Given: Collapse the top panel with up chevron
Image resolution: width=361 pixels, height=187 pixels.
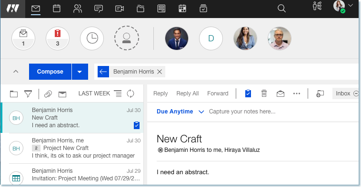Looking at the screenshot, I should click(16, 72).
